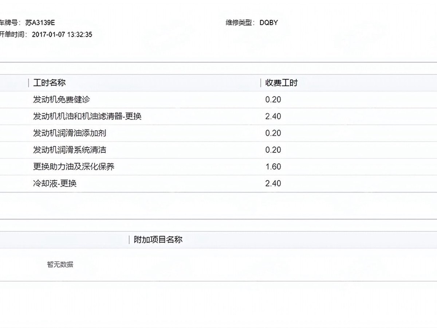The width and height of the screenshot is (437, 328).
Task: Click the 1.60 hours for 更换助力油
Action: (273, 167)
